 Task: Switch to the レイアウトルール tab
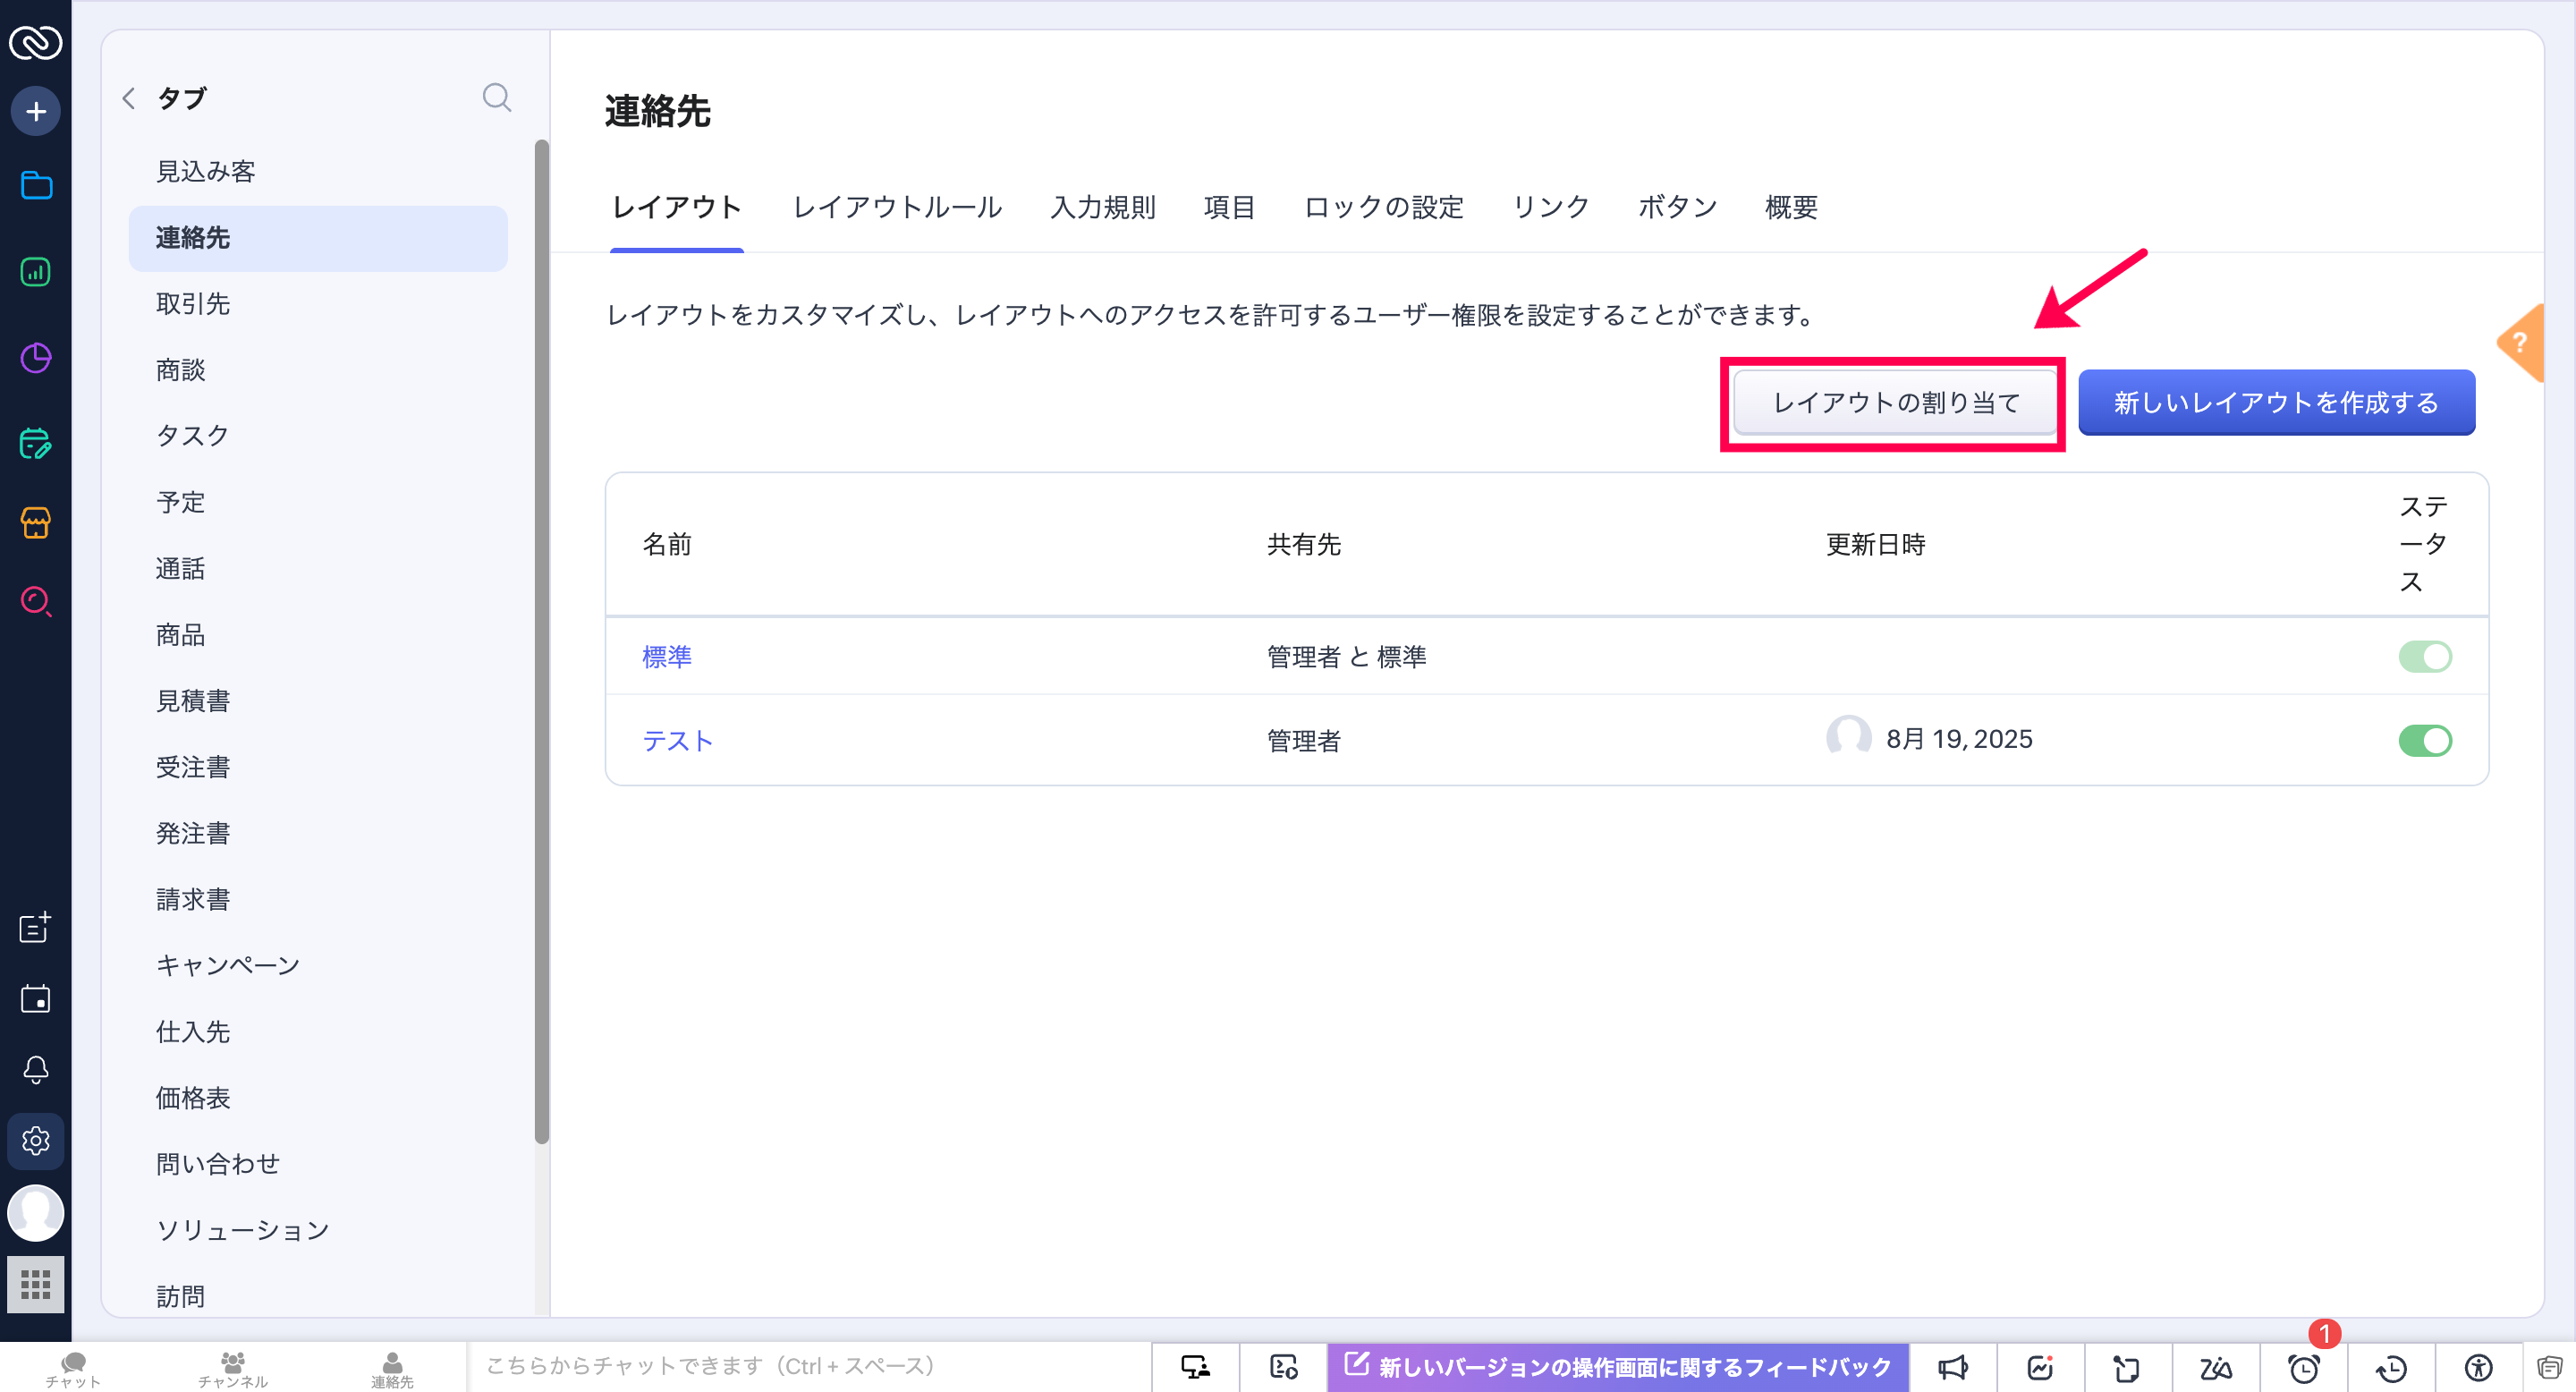(896, 207)
